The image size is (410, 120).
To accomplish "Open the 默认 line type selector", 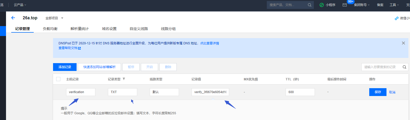I will tap(164, 92).
